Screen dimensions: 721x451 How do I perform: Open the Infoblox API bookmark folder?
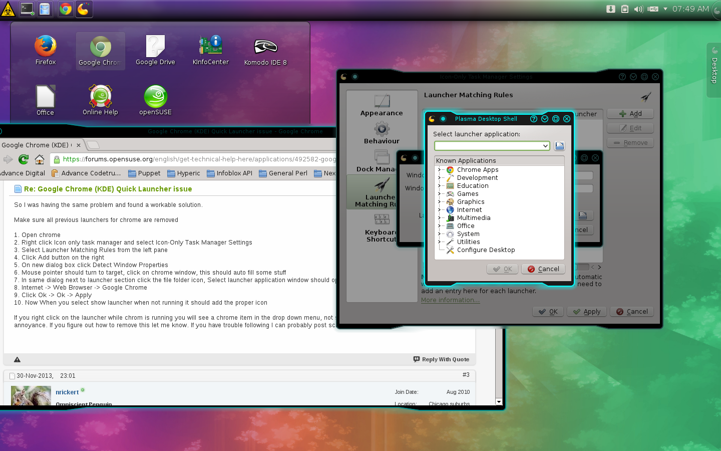point(229,173)
